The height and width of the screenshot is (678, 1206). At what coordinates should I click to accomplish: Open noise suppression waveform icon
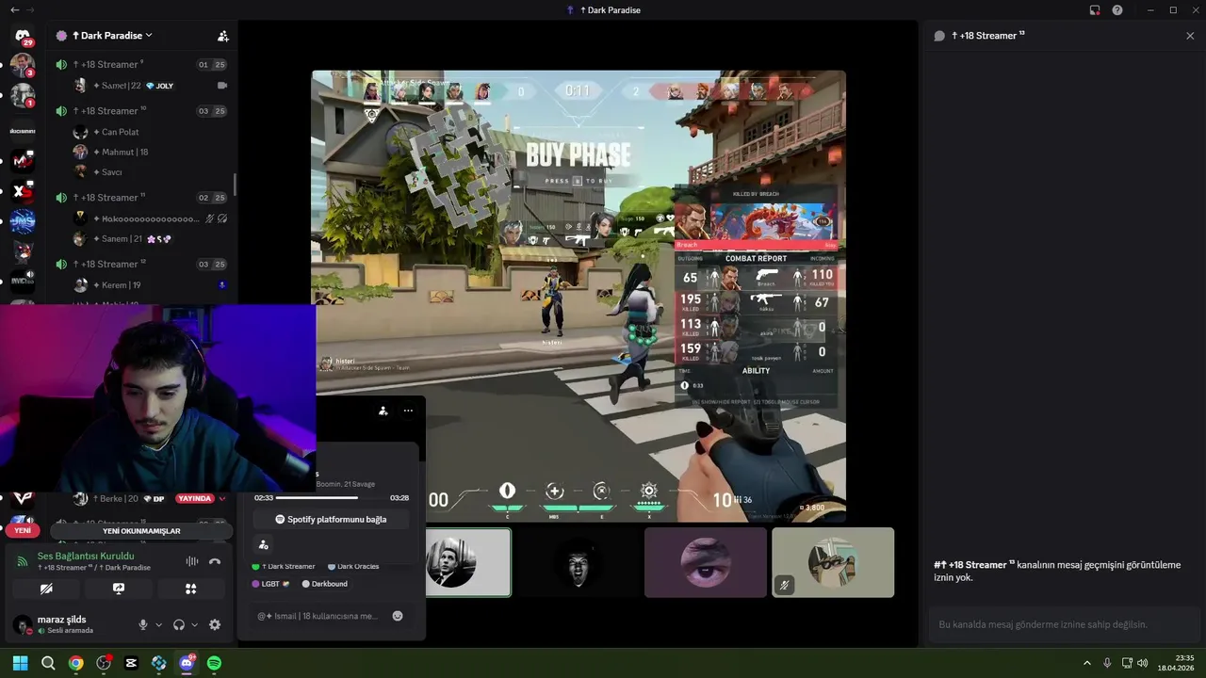(192, 561)
